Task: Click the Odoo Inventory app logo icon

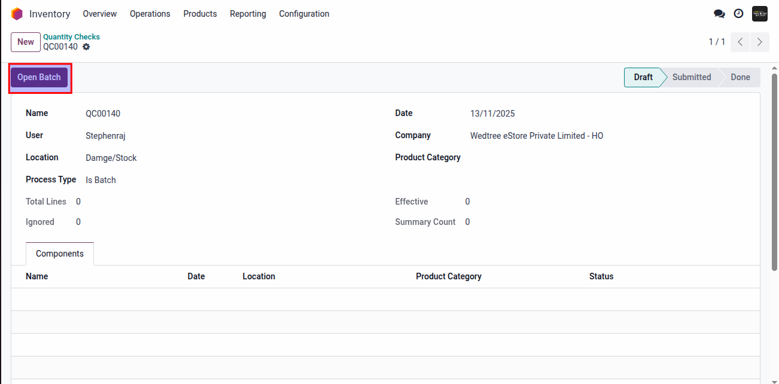Action: click(x=17, y=14)
